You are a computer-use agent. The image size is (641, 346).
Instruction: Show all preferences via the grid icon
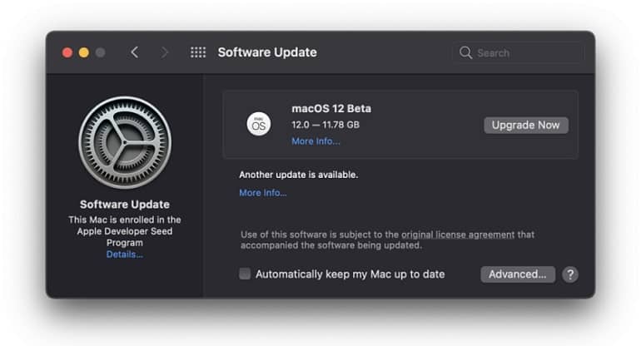click(198, 52)
